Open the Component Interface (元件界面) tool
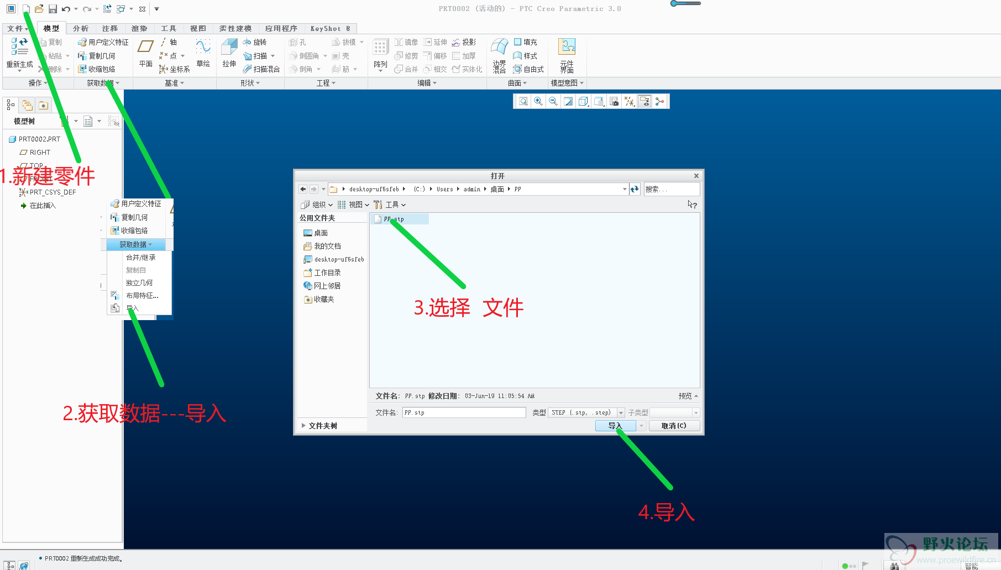The height and width of the screenshot is (570, 1001). (x=567, y=55)
